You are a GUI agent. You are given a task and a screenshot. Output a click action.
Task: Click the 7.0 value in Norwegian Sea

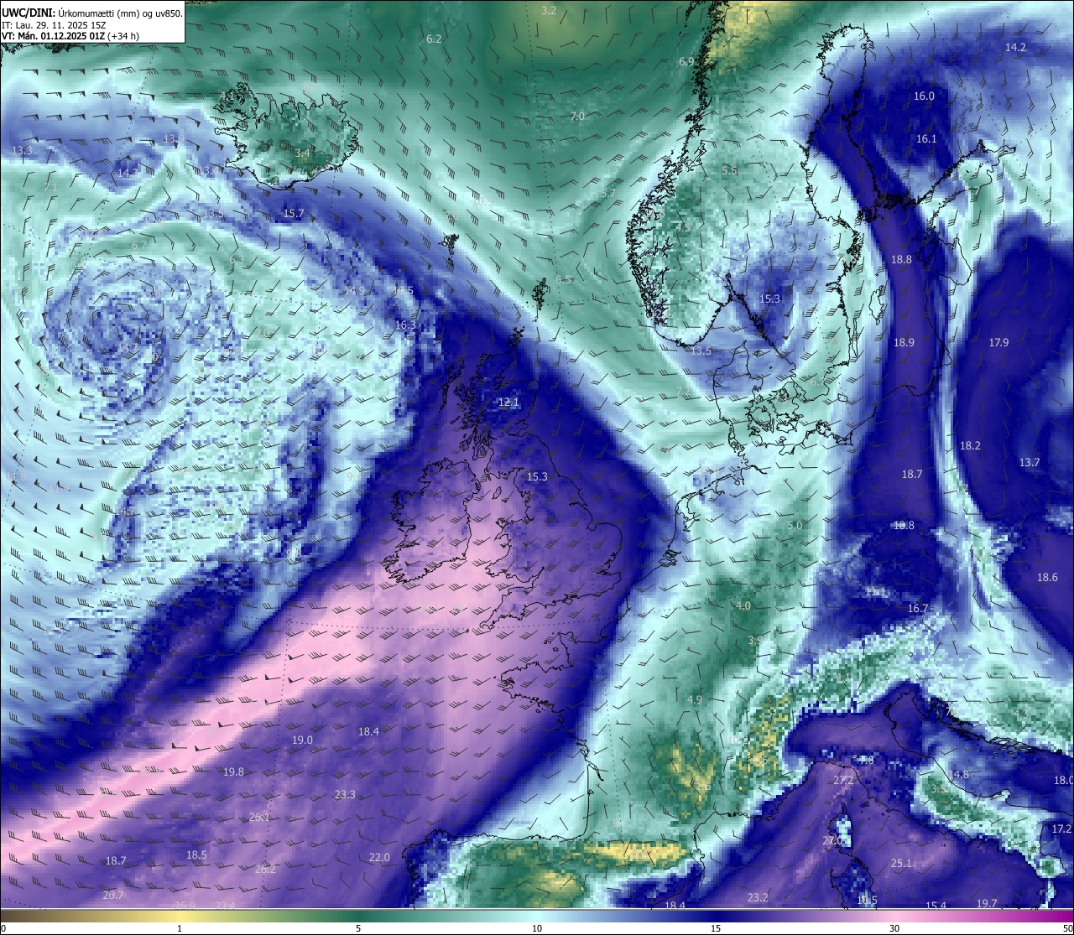point(577,117)
